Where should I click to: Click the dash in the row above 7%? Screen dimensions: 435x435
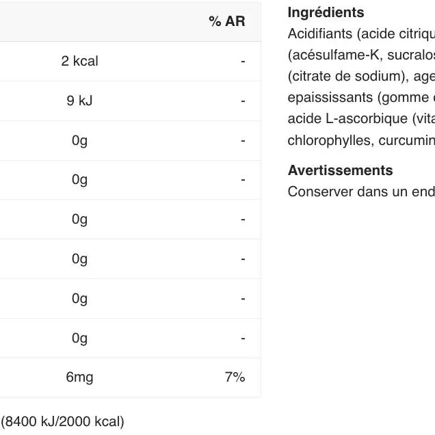[243, 339]
